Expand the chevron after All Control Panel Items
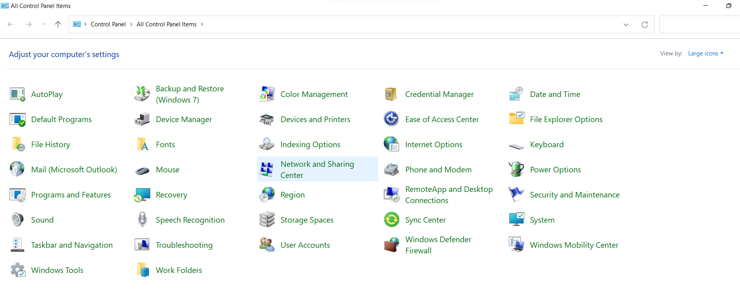The image size is (740, 308). pos(202,24)
